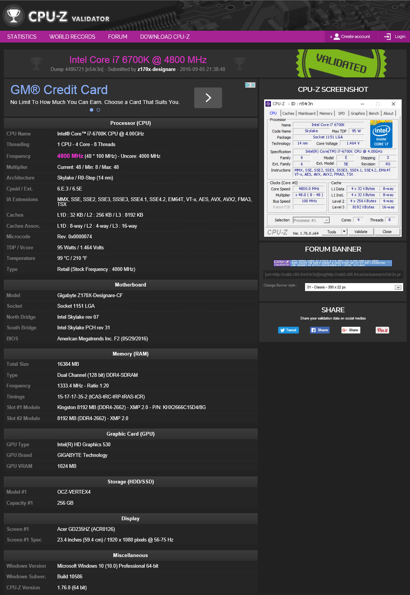Click the Login link
This screenshot has height=595, width=410.
pyautogui.click(x=400, y=36)
